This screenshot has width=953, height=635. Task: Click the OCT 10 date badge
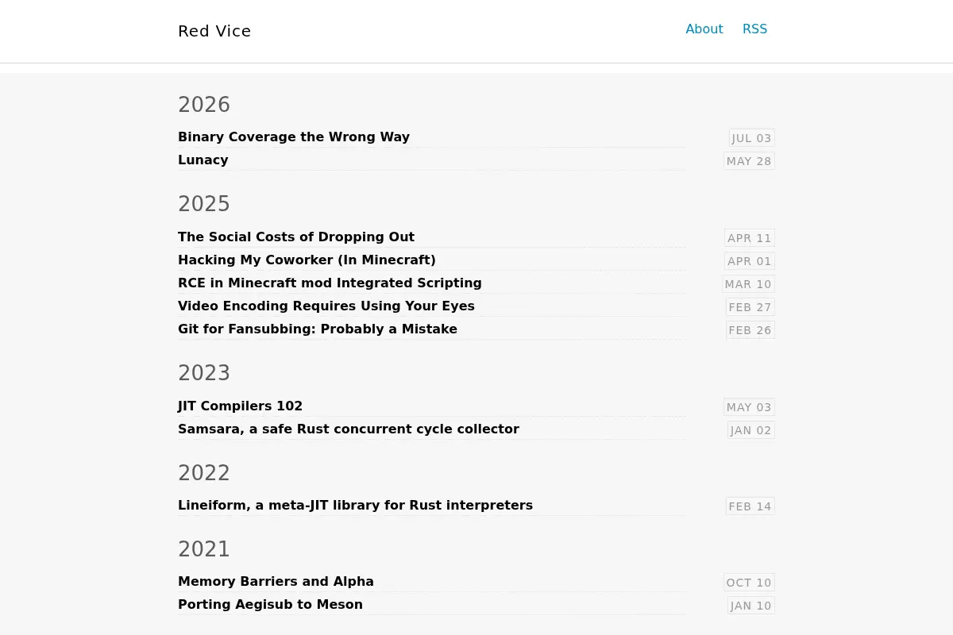coord(749,583)
